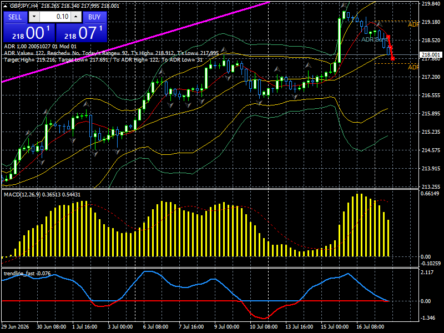Click the MACD(12,26,9) indicator label

click(x=42, y=195)
